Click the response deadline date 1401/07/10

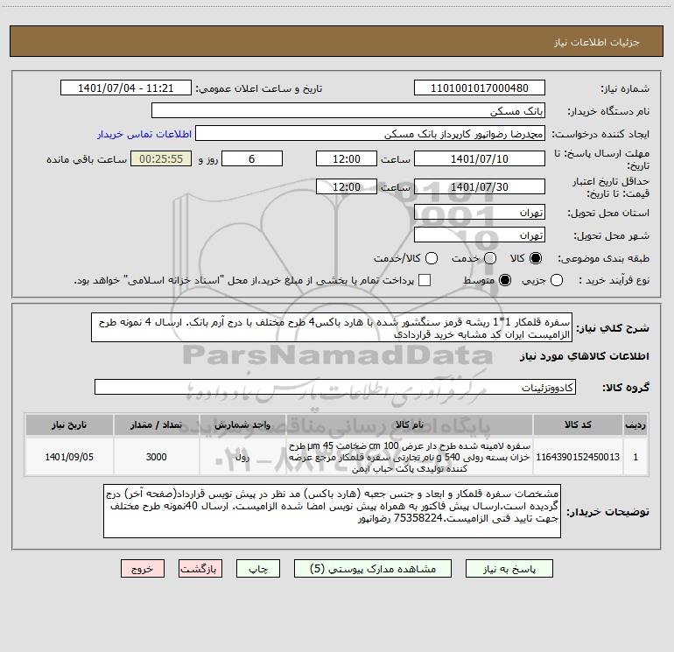point(480,158)
